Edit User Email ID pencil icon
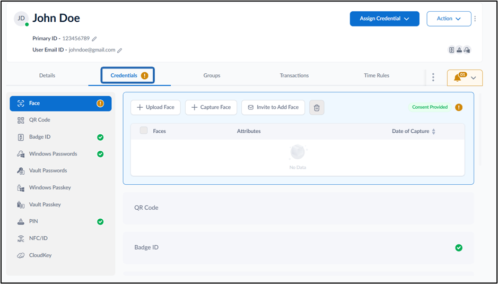This screenshot has height=284, width=498. [120, 50]
